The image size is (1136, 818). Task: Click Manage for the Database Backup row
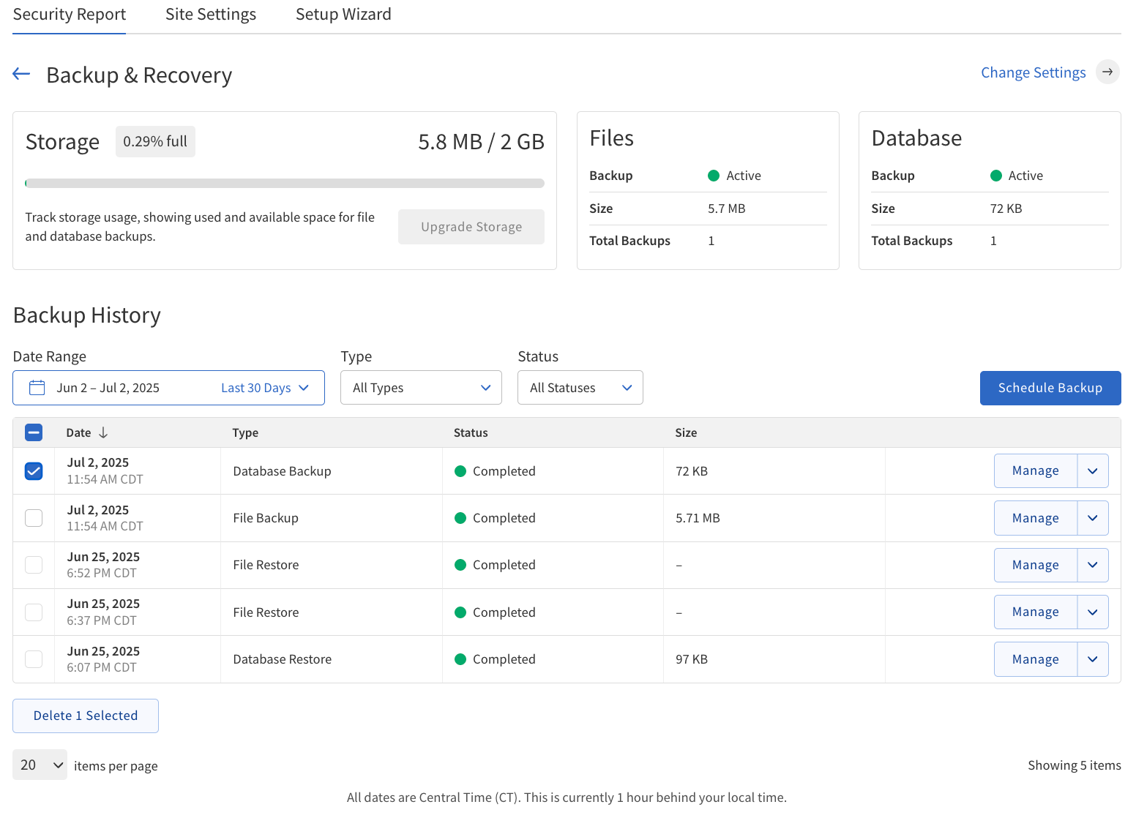point(1035,471)
